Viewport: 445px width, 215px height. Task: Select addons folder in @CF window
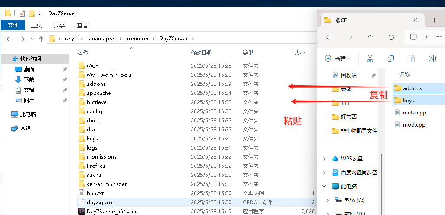(x=419, y=88)
